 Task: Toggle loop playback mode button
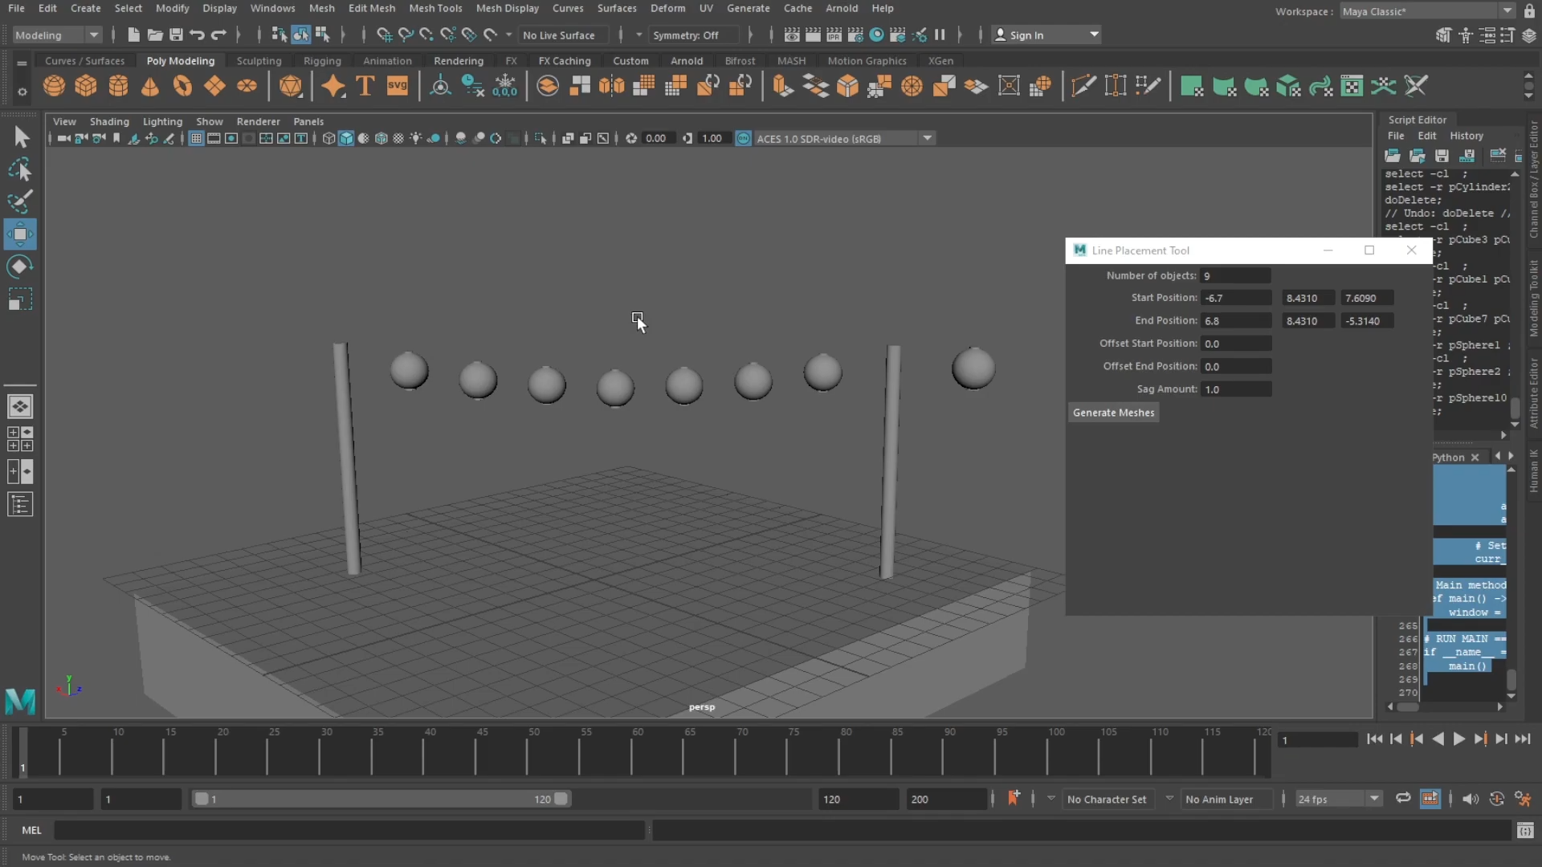click(1403, 799)
